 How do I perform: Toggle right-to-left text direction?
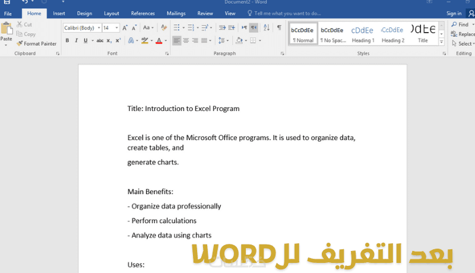tap(254, 28)
